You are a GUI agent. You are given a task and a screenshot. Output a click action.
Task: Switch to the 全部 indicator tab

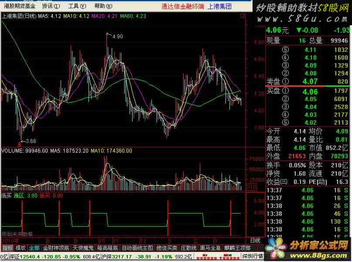(x=34, y=248)
